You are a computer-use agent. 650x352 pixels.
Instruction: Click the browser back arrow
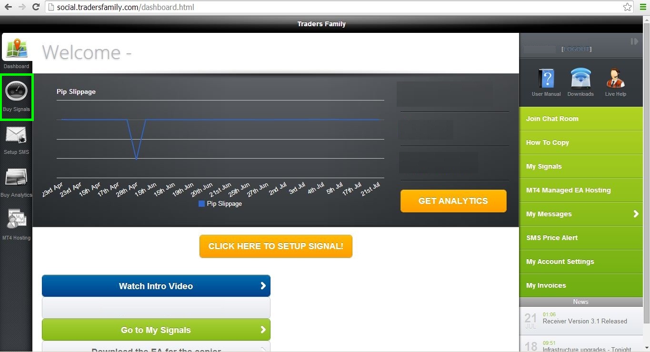8,7
